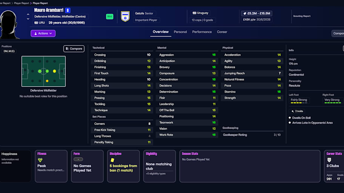The height and width of the screenshot is (193, 344).
Task: Select the Work Rate attribute row
Action: 187,135
